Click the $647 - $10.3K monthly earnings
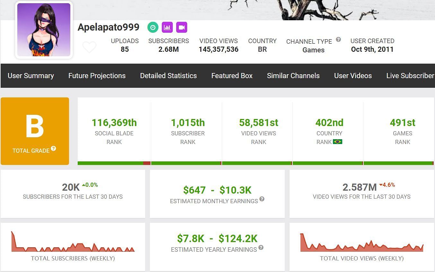 click(217, 190)
